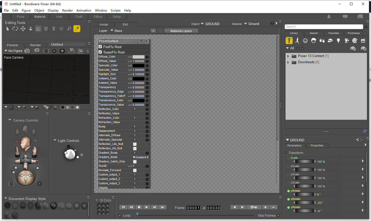
Task: Click the Remove Library icon
Action: point(363,48)
